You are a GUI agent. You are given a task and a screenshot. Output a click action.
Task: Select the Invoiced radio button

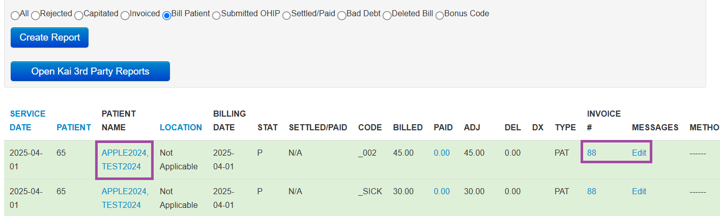pyautogui.click(x=125, y=16)
